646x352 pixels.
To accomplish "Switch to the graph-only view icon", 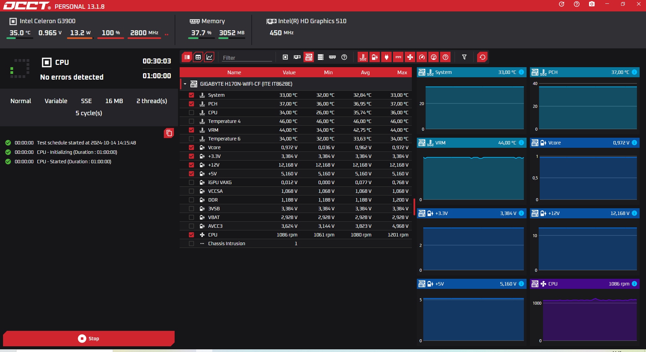I will click(x=209, y=57).
